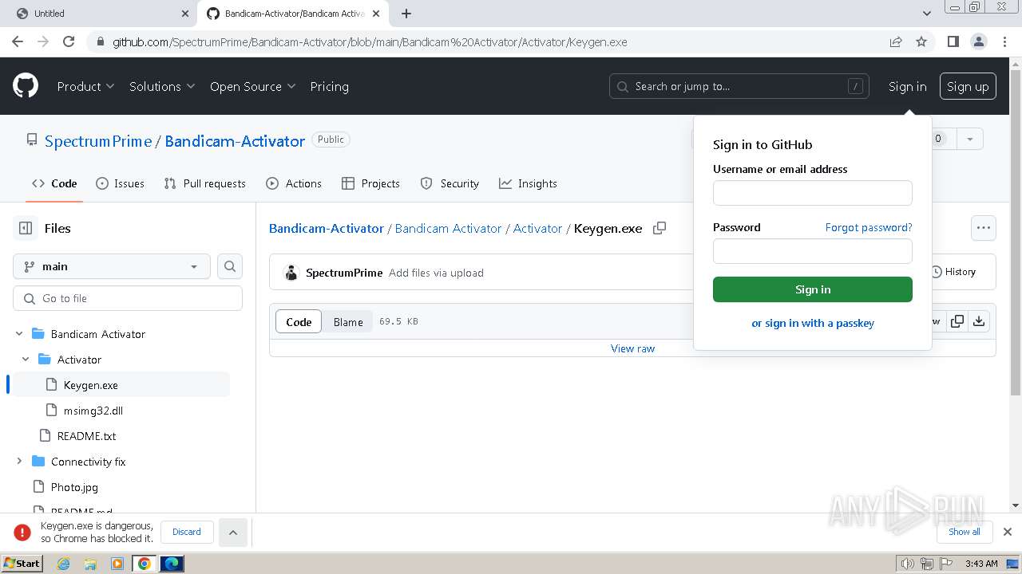Switch to the Issues tab
This screenshot has height=574, width=1022.
click(120, 183)
